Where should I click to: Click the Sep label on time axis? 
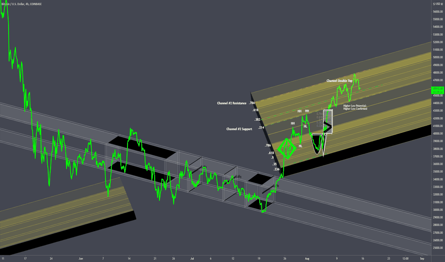click(422, 259)
